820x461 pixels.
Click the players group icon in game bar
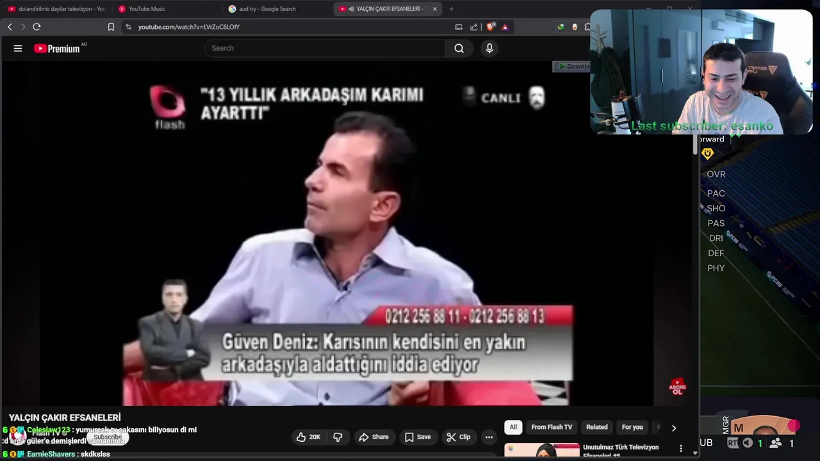point(775,443)
